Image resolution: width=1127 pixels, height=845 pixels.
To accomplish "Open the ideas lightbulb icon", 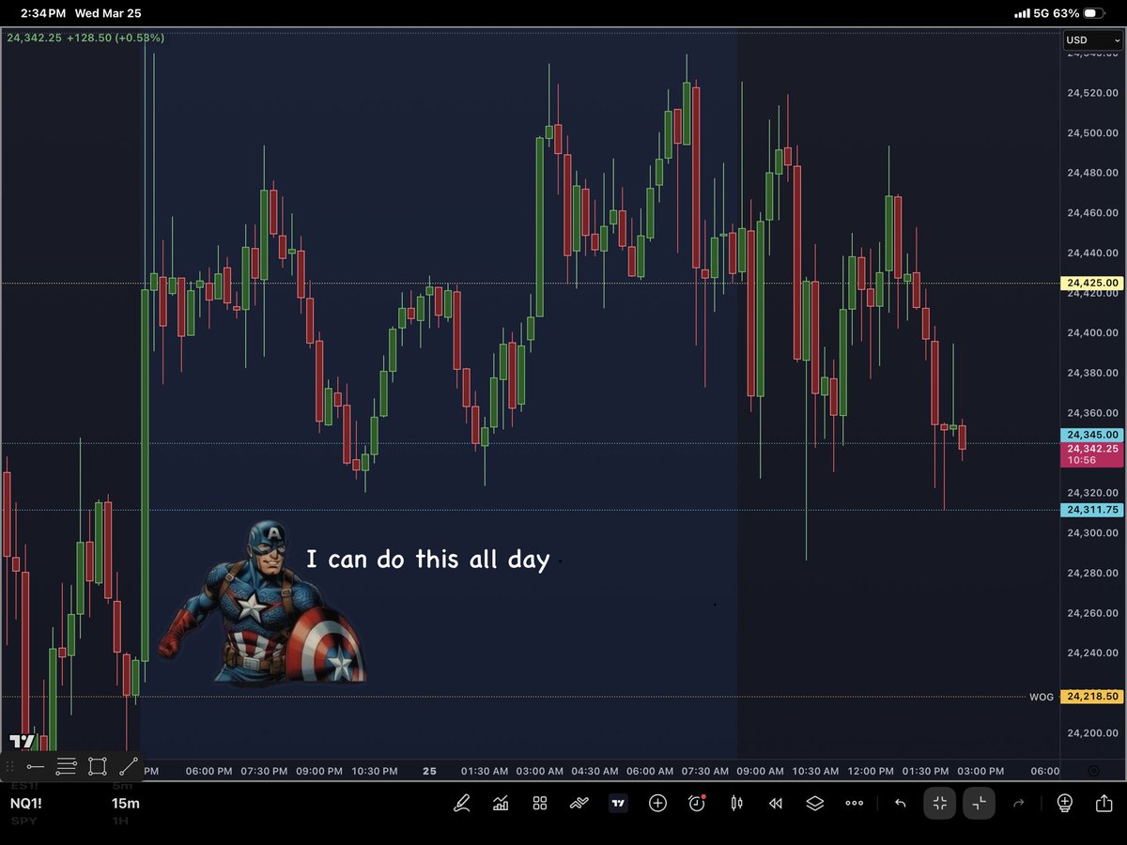I will 1064,803.
